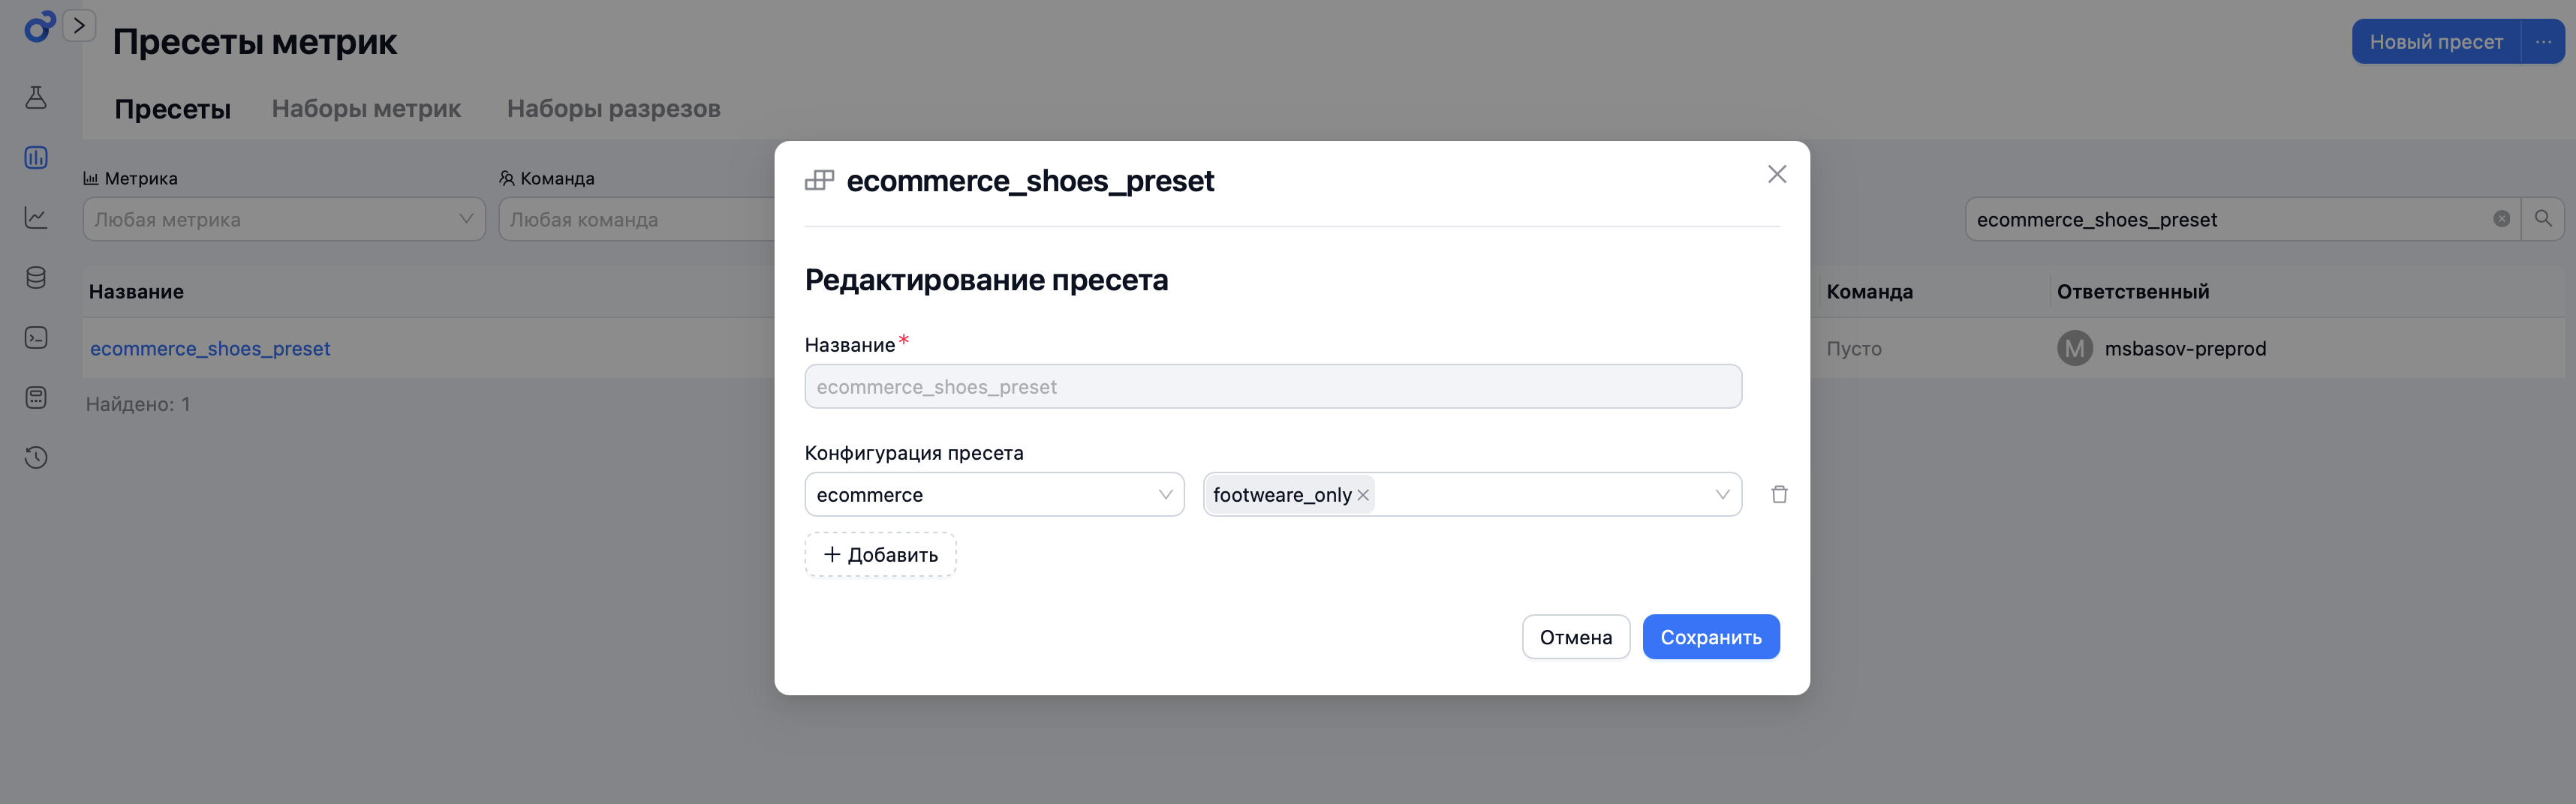Click the app logo in sidebar

coord(38,27)
